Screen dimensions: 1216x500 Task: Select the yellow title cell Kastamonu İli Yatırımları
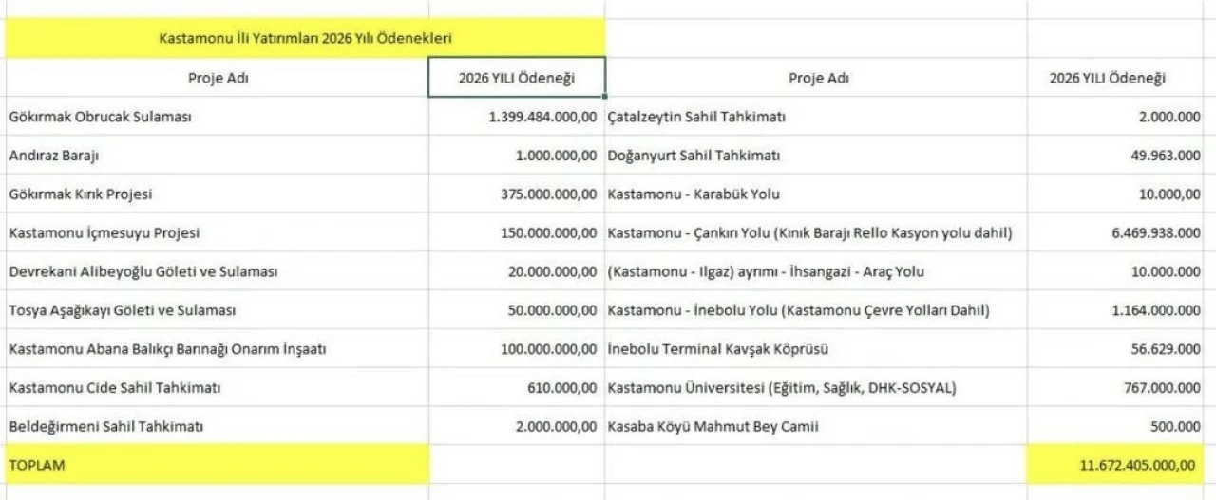(304, 39)
